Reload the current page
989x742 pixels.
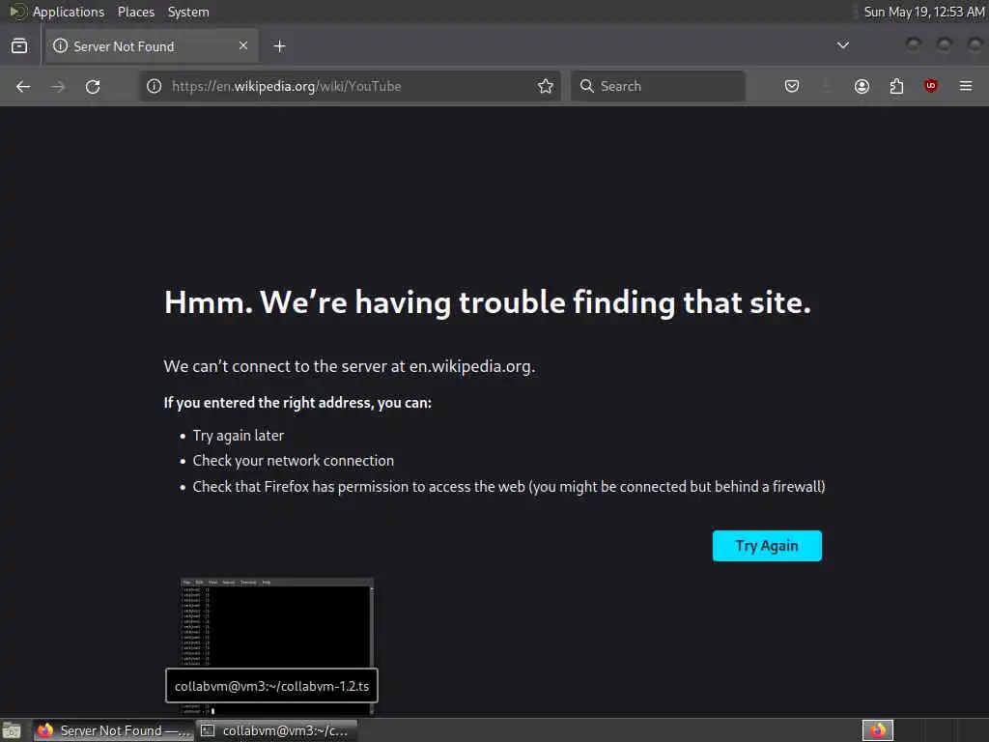pyautogui.click(x=93, y=86)
